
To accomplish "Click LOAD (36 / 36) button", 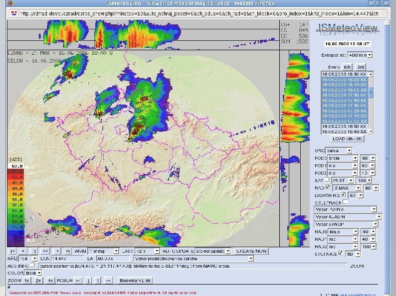I will pyautogui.click(x=348, y=139).
